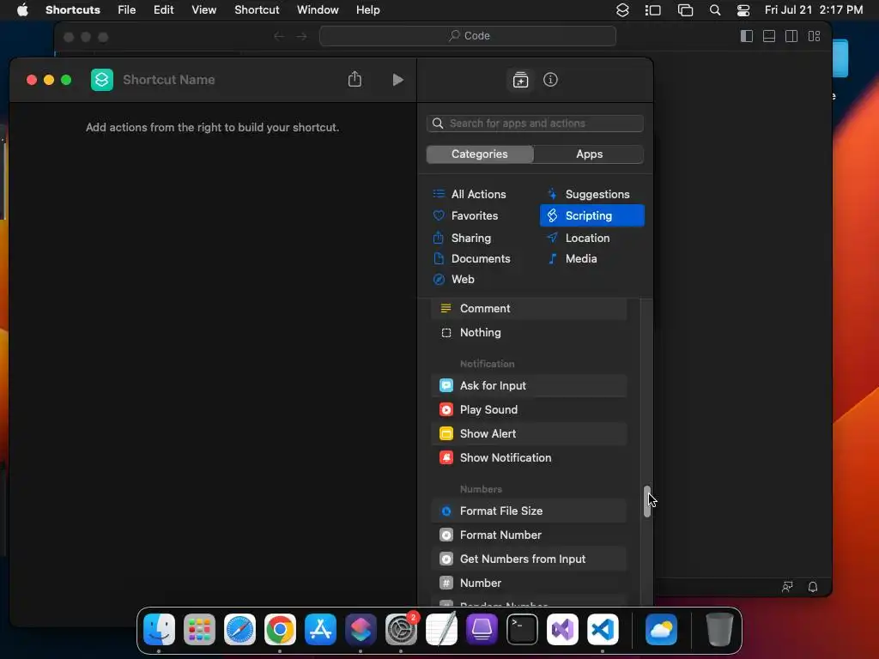Customize layout in VS Code window
This screenshot has height=659, width=879.
pos(814,36)
